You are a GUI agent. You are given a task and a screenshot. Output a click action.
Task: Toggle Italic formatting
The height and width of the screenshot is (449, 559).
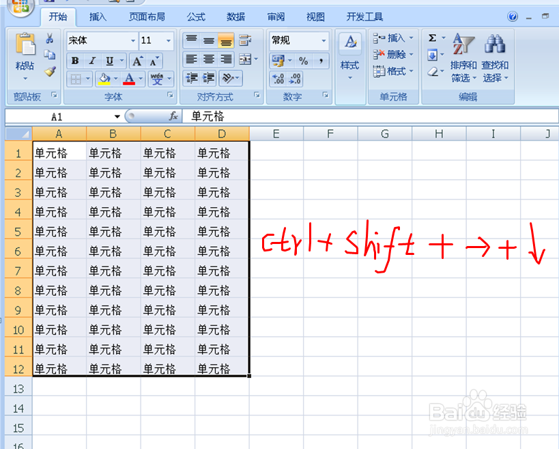(92, 61)
